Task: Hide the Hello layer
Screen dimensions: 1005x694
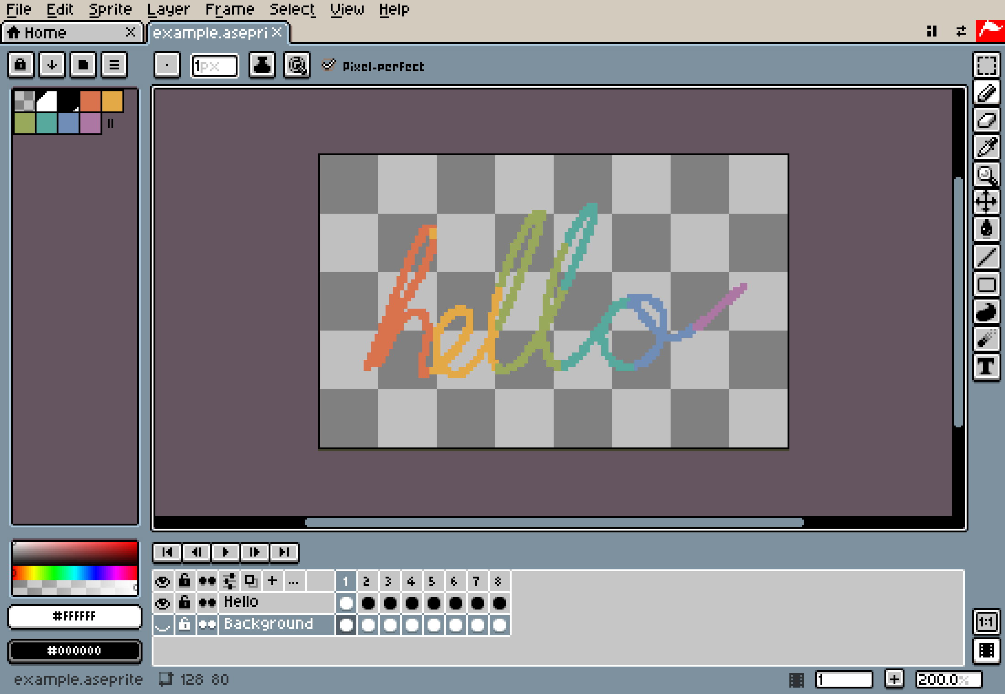Action: [x=163, y=603]
